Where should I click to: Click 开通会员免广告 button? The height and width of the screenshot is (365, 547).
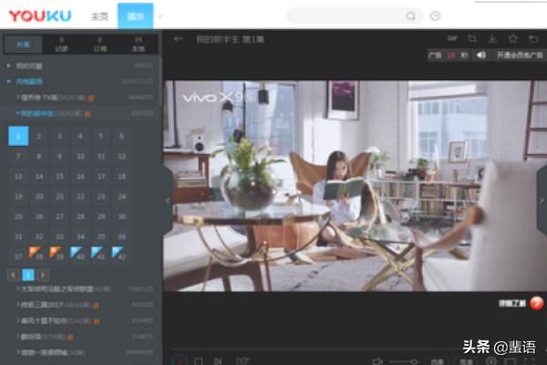tap(520, 55)
